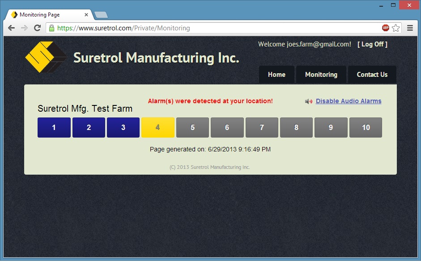Select gray station button 10
Image resolution: width=421 pixels, height=268 pixels.
[366, 128]
